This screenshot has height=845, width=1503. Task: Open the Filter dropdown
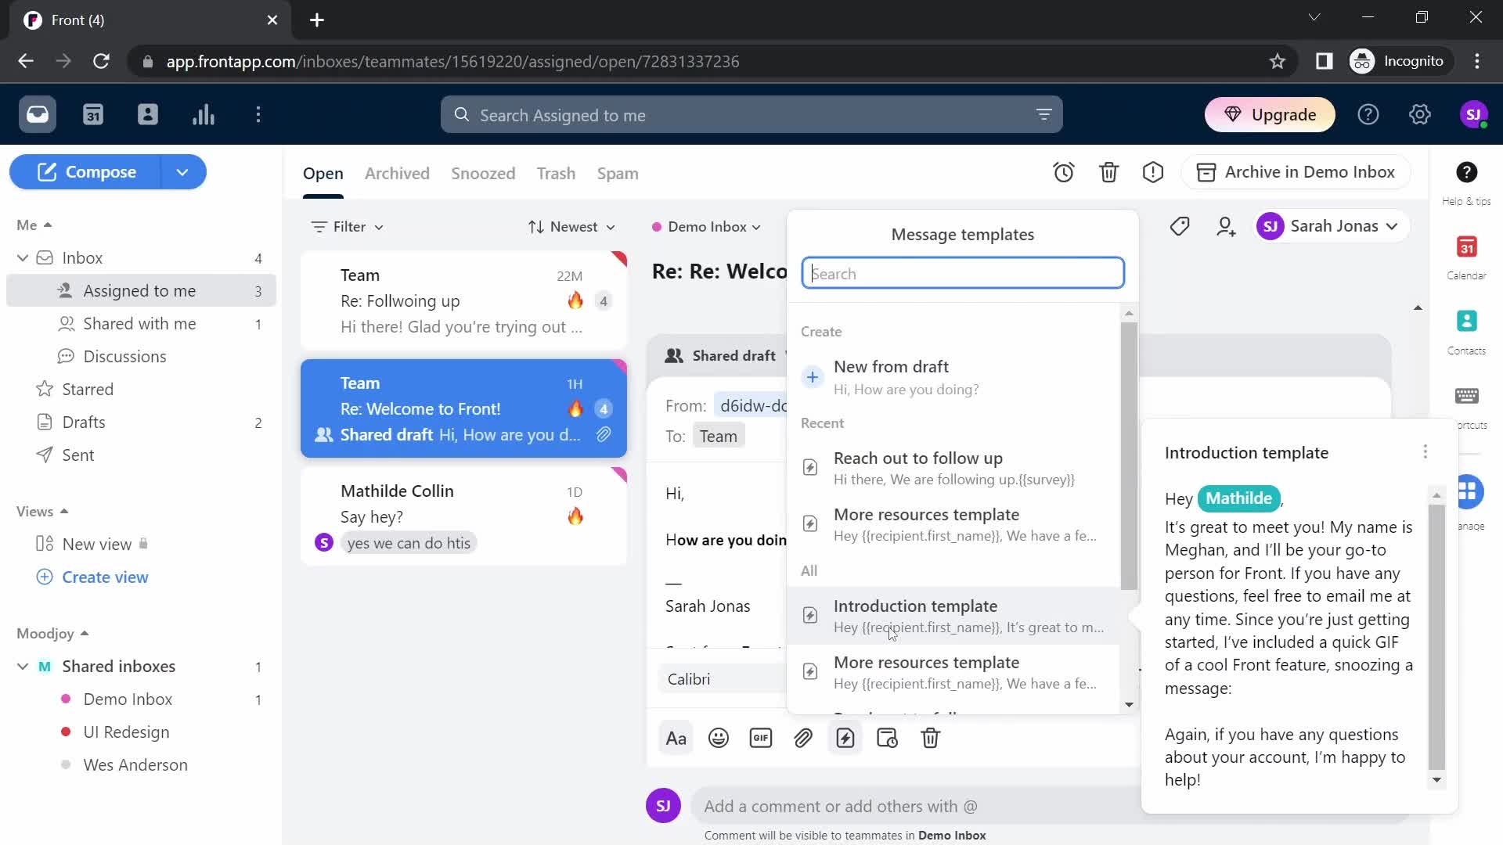tap(348, 227)
